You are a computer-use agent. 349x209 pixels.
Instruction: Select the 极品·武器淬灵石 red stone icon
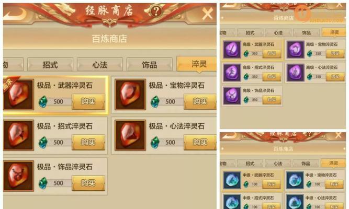[x=18, y=95]
